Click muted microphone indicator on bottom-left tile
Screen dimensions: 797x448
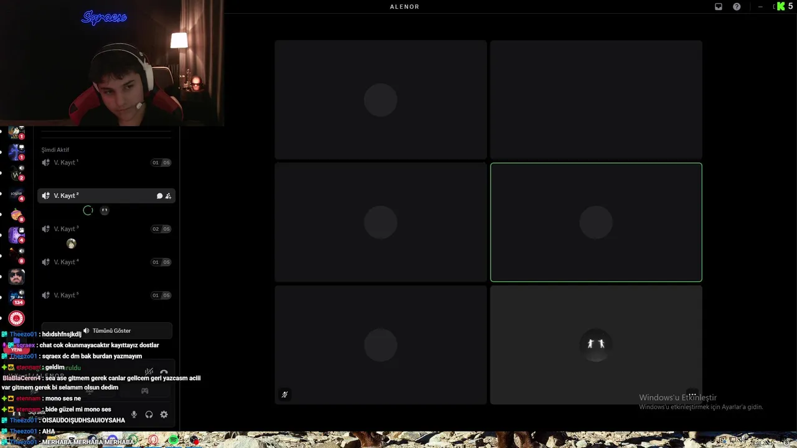coord(285,394)
